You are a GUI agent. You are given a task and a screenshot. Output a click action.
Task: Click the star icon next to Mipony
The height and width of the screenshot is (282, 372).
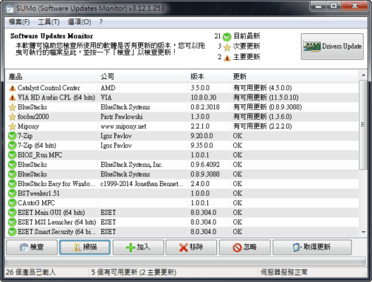(x=12, y=126)
